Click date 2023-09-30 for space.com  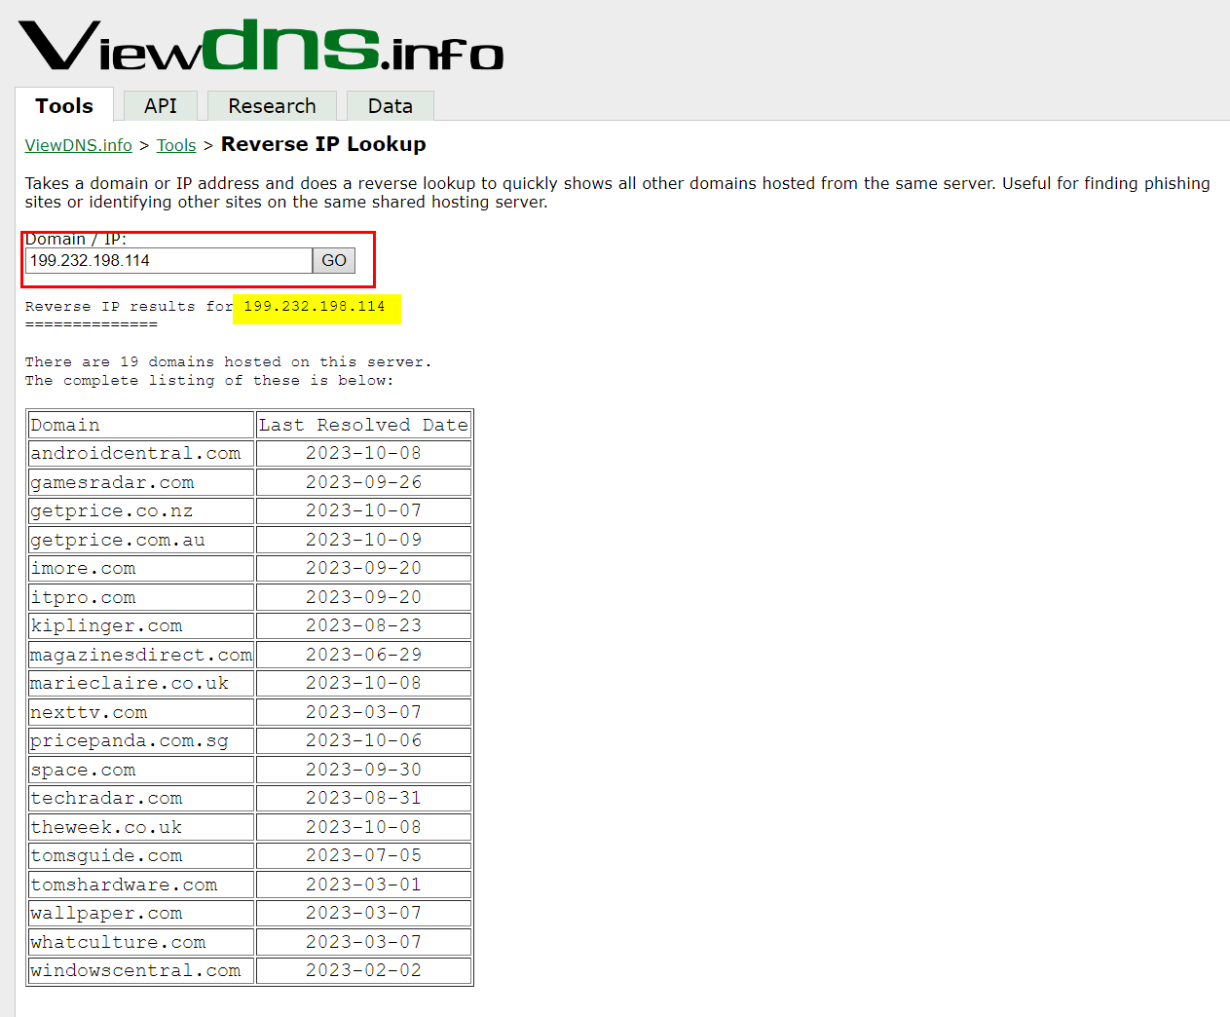click(363, 770)
